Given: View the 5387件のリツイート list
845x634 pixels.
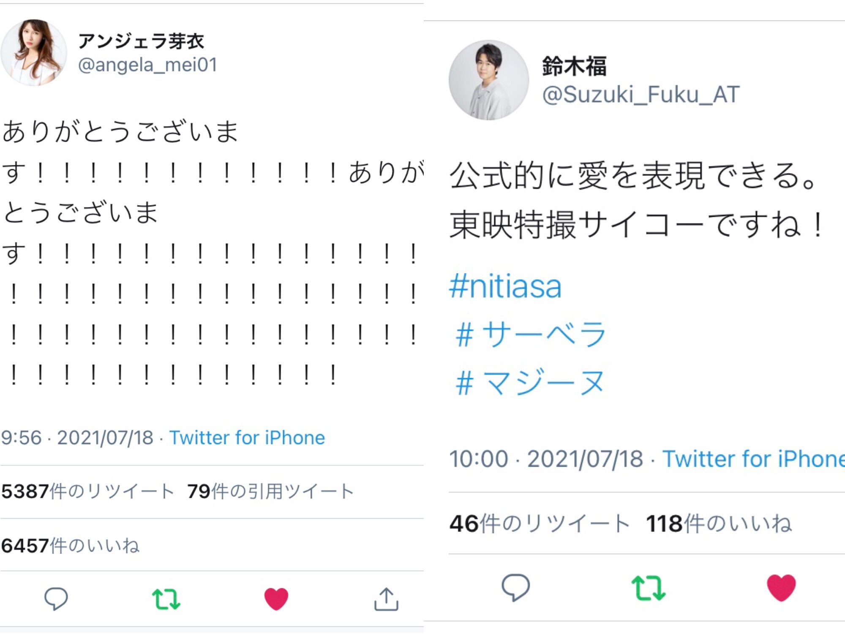Looking at the screenshot, I should point(87,491).
